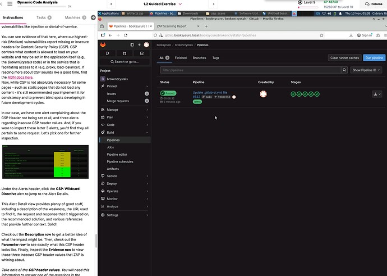Screen dimensions: 387x276
Task: Click the GitLab fox logo
Action: (103, 44)
